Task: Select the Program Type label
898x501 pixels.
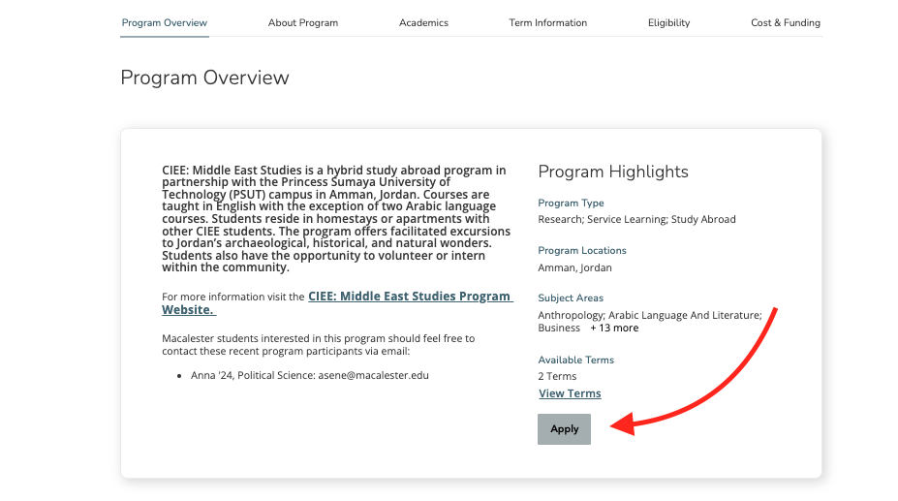Action: [x=571, y=204]
